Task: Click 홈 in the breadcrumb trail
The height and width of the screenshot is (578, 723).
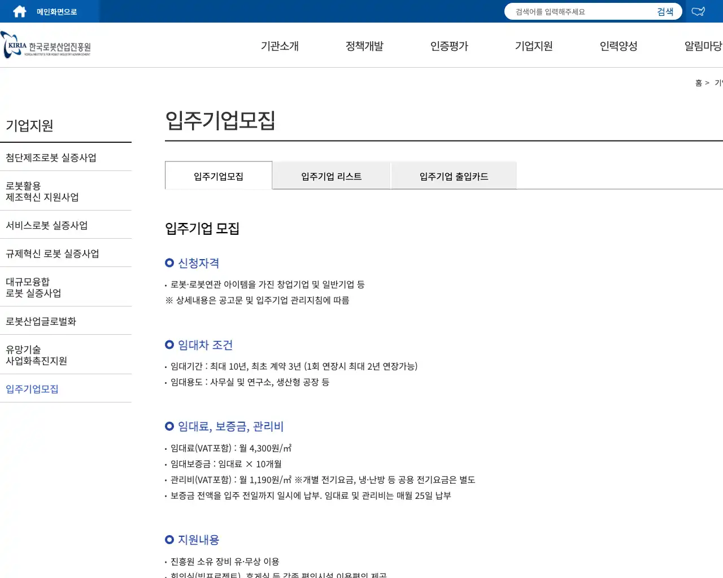Action: coord(698,82)
